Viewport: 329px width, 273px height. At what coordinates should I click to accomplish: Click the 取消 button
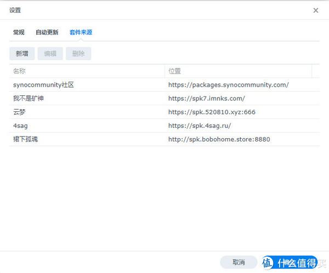239,262
